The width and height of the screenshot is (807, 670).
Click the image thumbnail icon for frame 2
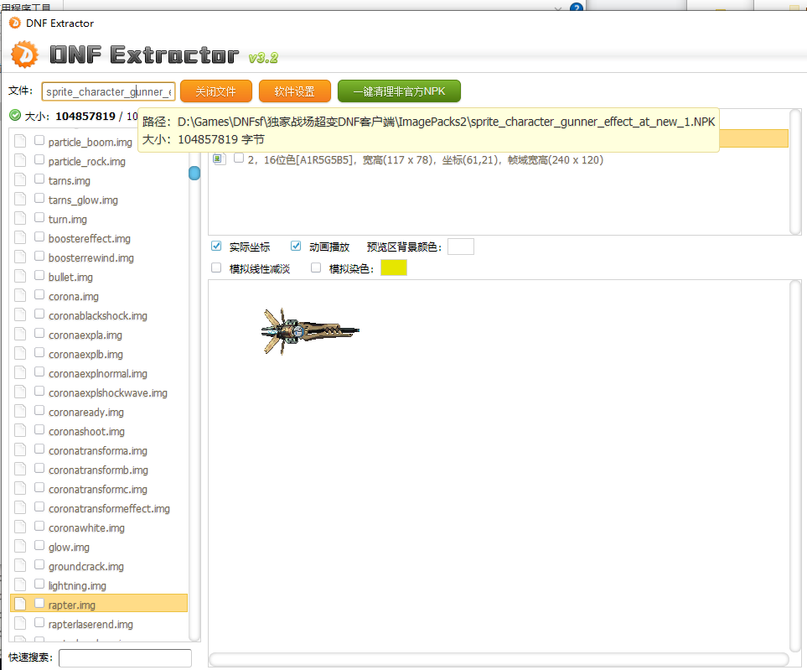click(219, 158)
